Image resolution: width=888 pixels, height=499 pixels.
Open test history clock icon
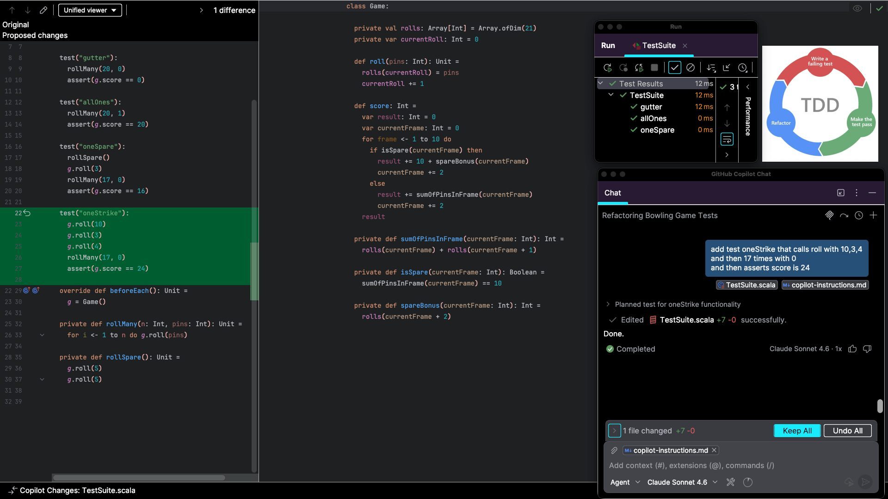742,68
